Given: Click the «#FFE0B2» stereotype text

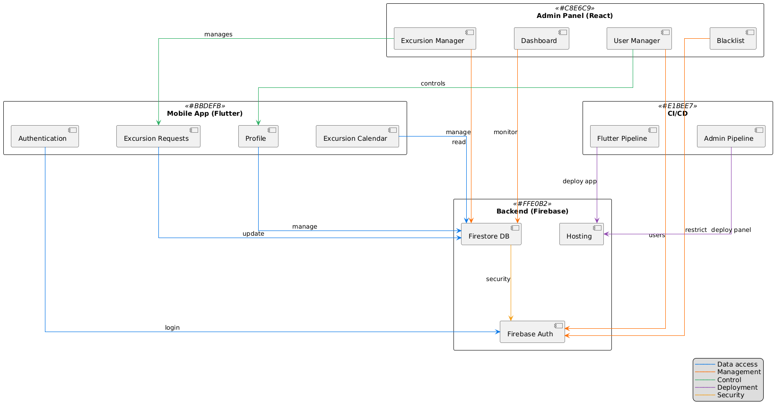Looking at the screenshot, I should click(532, 204).
